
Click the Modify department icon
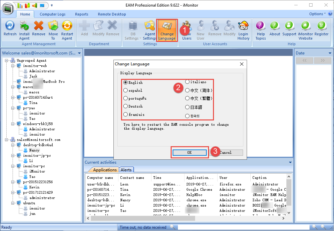[99, 26]
